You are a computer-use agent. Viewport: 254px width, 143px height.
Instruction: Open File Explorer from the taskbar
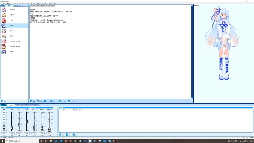[x=51, y=141]
